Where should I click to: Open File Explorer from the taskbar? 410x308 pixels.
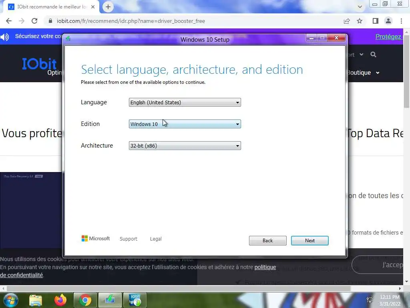36,300
